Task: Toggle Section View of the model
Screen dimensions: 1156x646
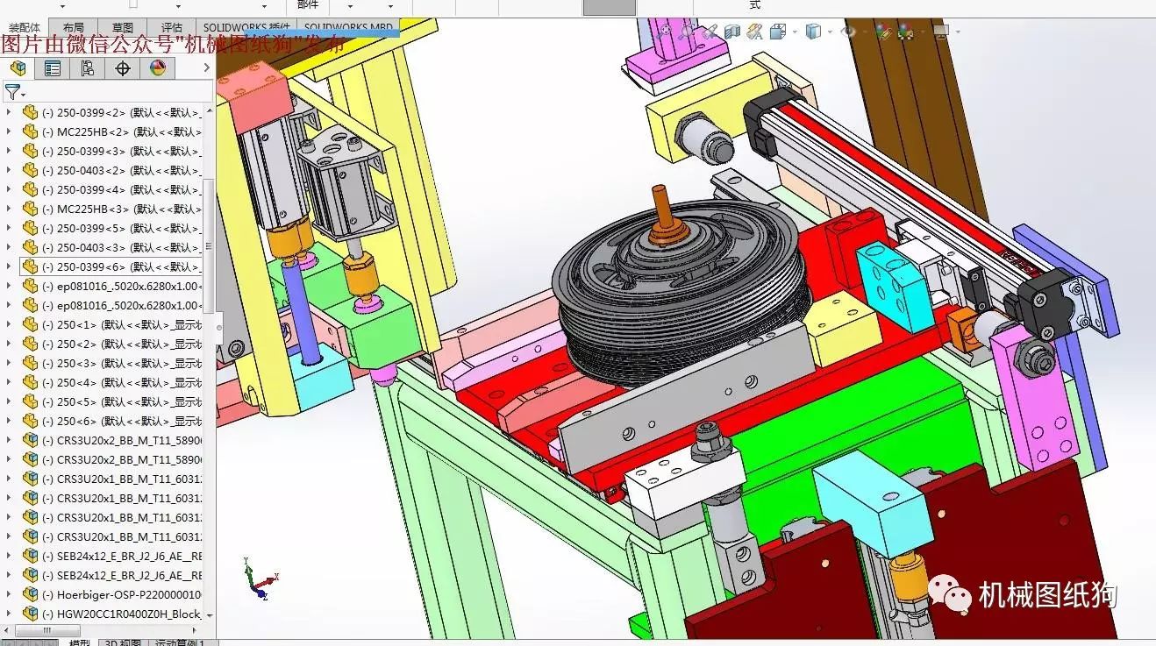Action: pyautogui.click(x=732, y=32)
